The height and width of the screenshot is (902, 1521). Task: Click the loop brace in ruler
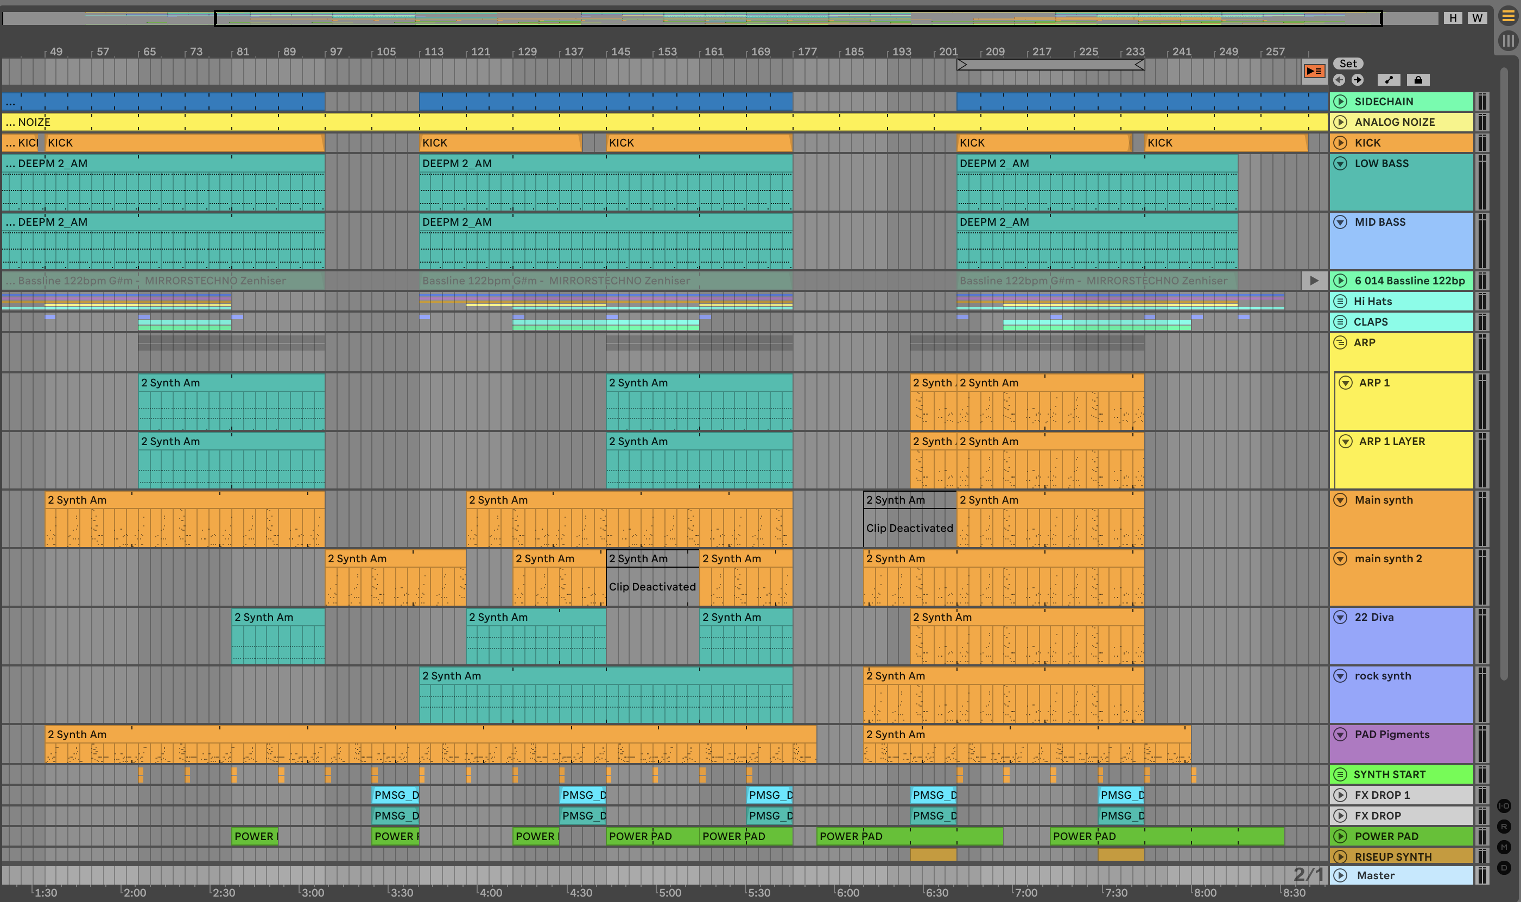coord(1050,65)
